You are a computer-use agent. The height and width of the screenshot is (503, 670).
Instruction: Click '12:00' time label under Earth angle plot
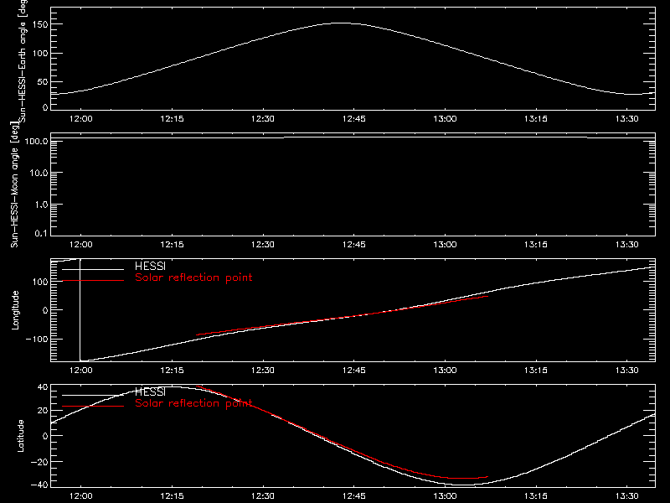coord(80,118)
